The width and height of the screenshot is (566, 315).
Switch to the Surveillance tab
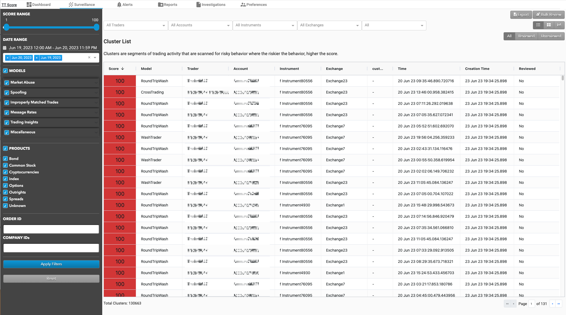[82, 5]
